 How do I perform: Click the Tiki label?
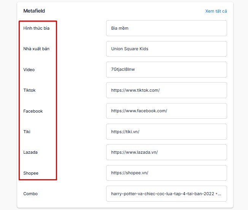tap(27, 132)
